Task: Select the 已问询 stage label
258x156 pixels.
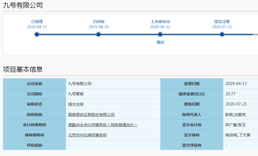Action: tap(98, 21)
